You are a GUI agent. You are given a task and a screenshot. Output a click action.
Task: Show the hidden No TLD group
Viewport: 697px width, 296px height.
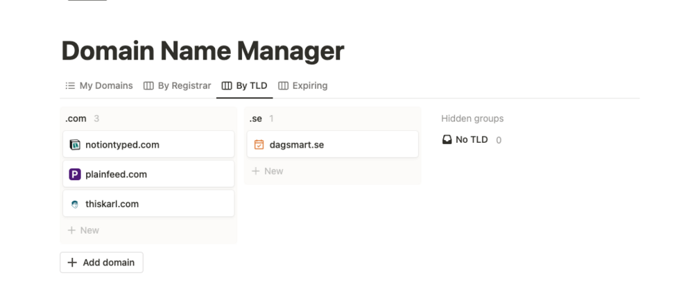click(471, 140)
